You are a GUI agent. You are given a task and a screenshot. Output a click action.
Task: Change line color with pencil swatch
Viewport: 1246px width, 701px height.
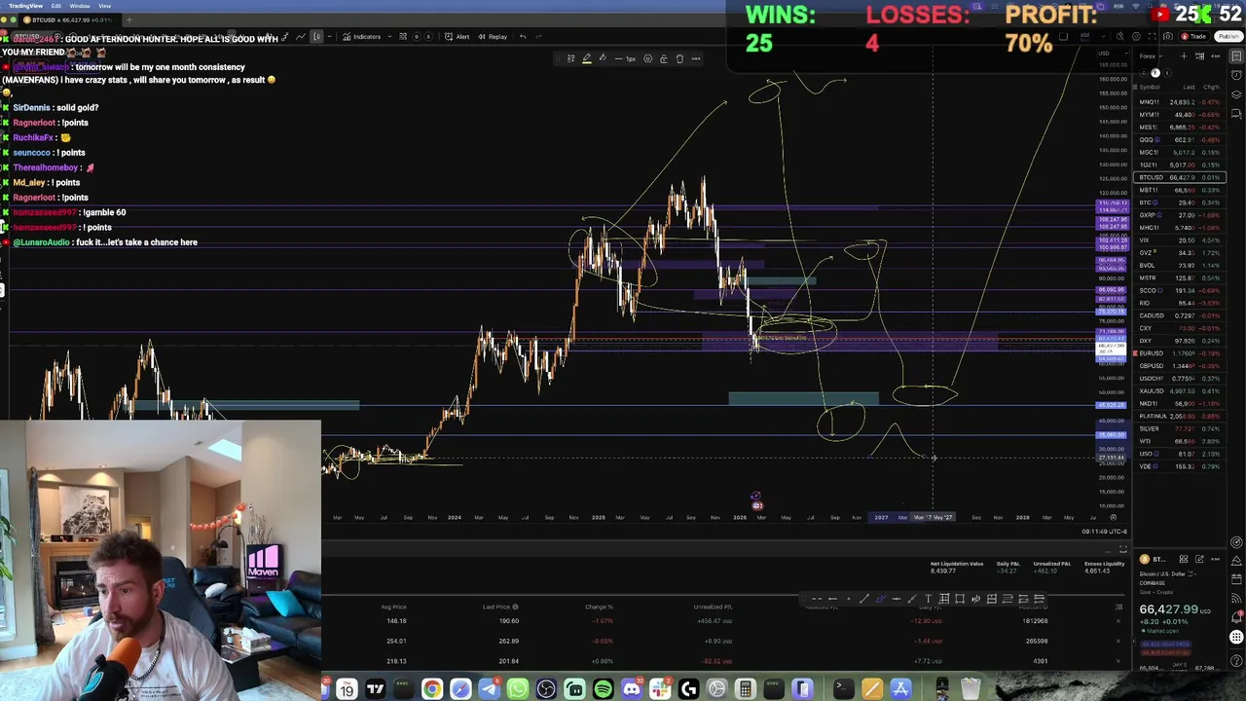(x=587, y=58)
